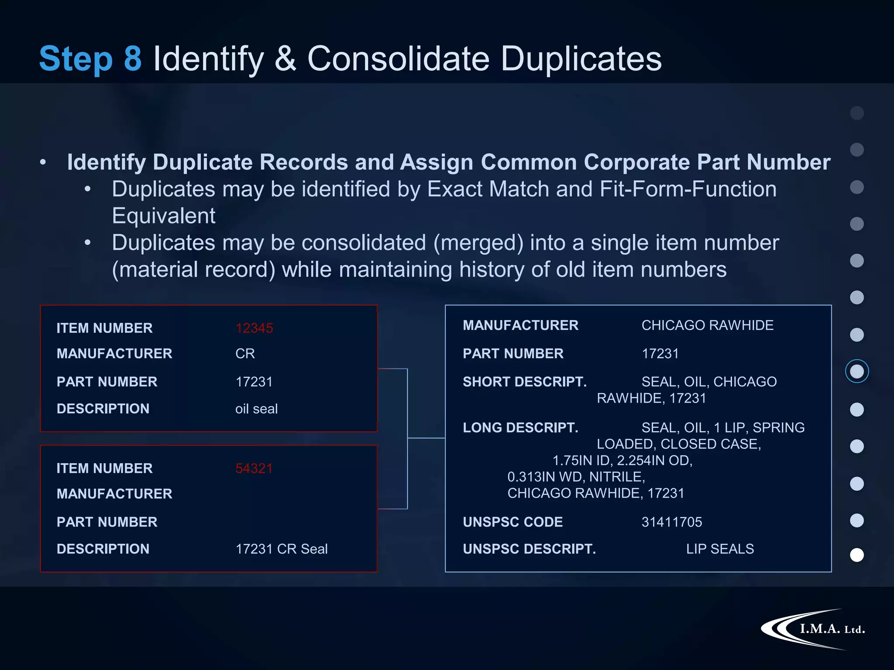Select the "17231 CR Seal" description value

click(x=282, y=549)
